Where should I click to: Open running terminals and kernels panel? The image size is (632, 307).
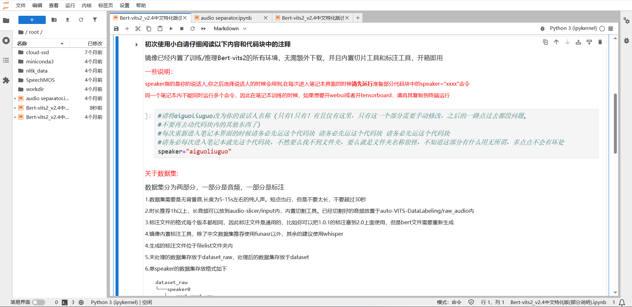click(x=6, y=41)
